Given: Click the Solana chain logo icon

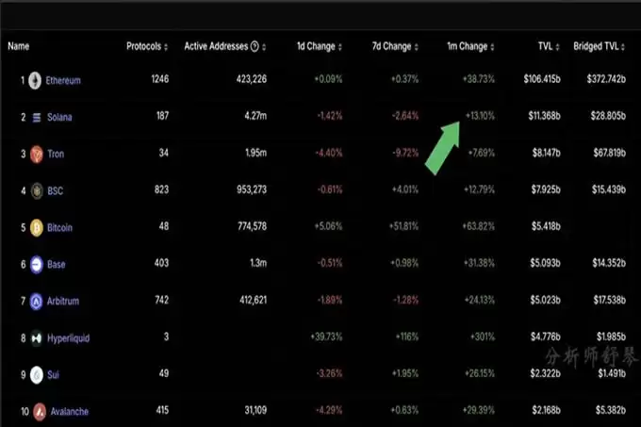Looking at the screenshot, I should click(35, 117).
